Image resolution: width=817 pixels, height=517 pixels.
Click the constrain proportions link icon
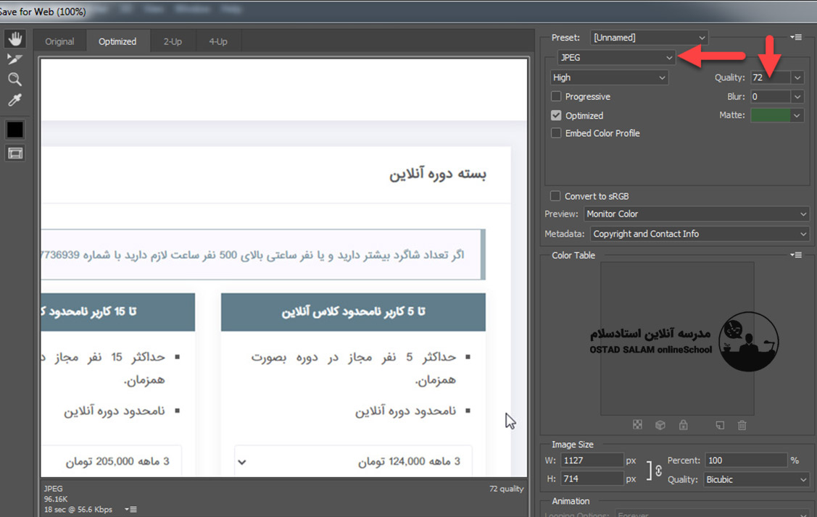coord(658,470)
